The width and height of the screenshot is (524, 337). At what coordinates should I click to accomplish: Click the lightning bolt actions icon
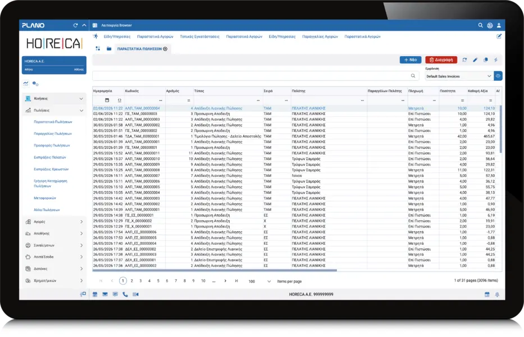496,60
